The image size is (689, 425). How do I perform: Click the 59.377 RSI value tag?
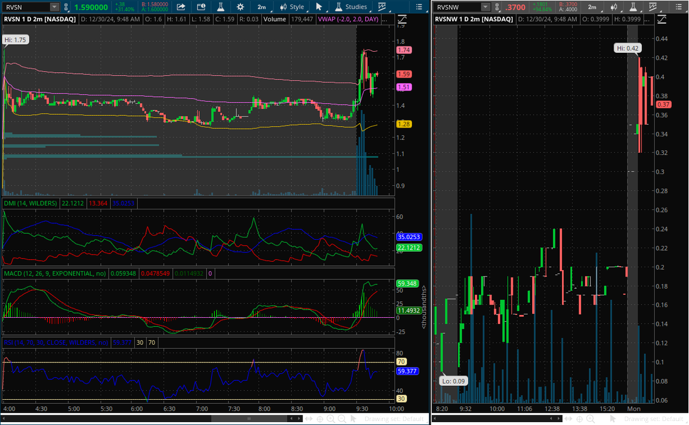tap(407, 371)
